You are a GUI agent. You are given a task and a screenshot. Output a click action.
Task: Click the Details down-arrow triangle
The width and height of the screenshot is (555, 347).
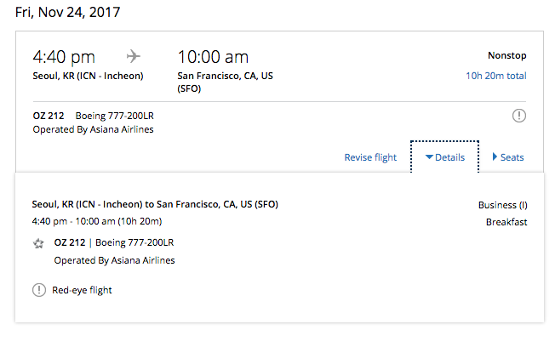point(429,156)
